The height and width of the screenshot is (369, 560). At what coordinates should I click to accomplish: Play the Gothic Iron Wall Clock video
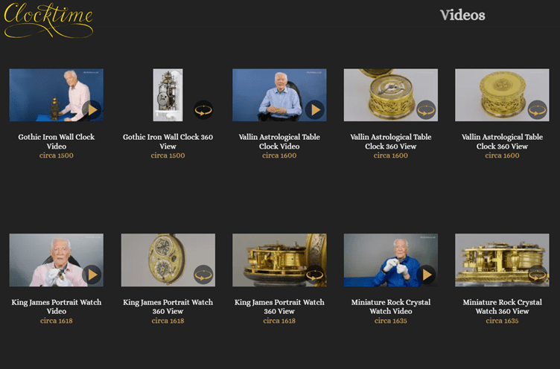92,110
